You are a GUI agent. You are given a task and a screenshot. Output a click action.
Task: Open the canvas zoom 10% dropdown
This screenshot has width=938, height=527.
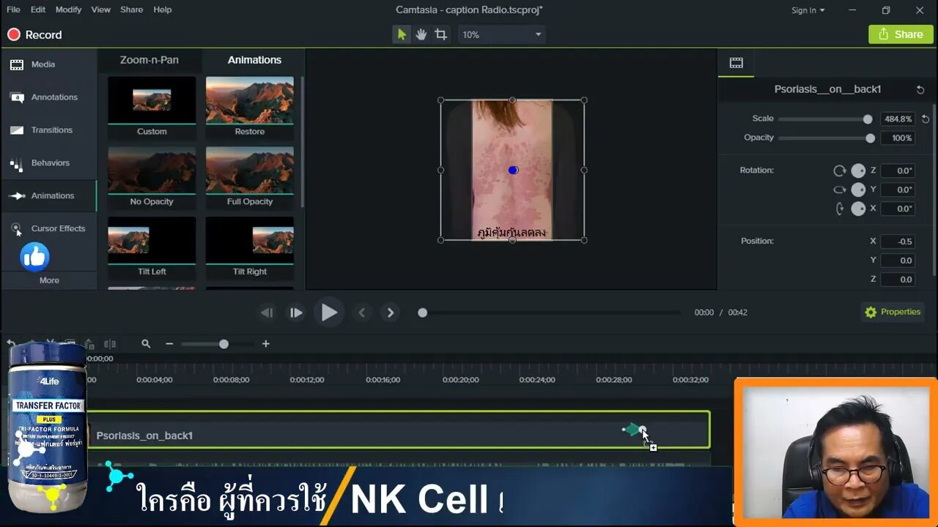(502, 34)
